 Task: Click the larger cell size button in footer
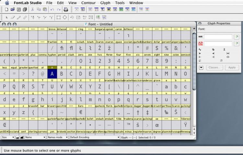pyautogui.click(x=22, y=137)
